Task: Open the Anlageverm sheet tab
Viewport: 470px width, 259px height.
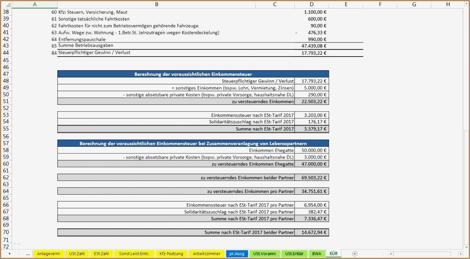Action: pyautogui.click(x=48, y=254)
